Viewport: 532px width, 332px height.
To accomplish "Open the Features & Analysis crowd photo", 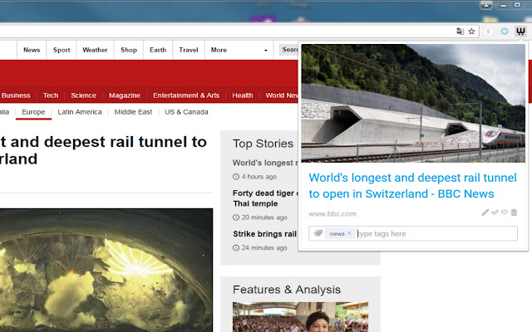I will click(x=301, y=317).
